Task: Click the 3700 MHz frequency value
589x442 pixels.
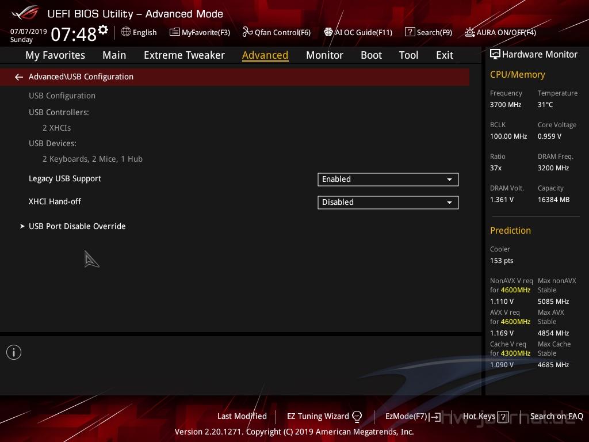Action: pos(505,105)
